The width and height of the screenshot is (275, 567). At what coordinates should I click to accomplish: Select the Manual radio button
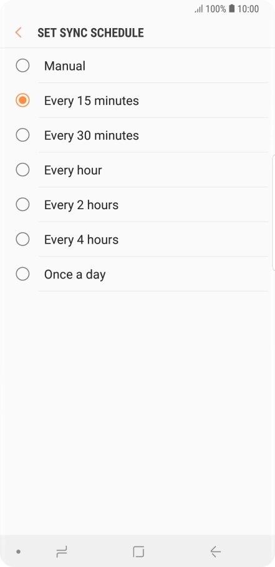[x=22, y=66]
